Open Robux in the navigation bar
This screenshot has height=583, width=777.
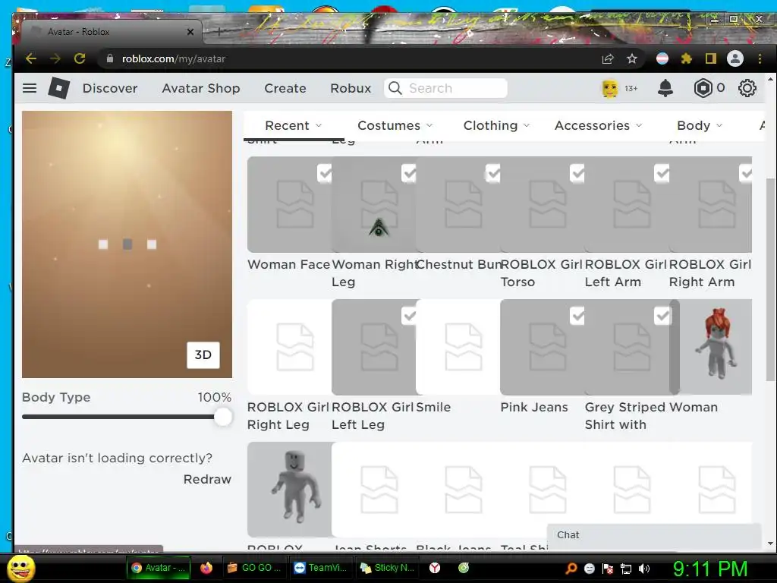(x=351, y=88)
